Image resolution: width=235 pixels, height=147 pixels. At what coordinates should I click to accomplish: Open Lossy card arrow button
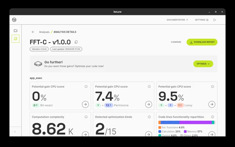[212, 104]
